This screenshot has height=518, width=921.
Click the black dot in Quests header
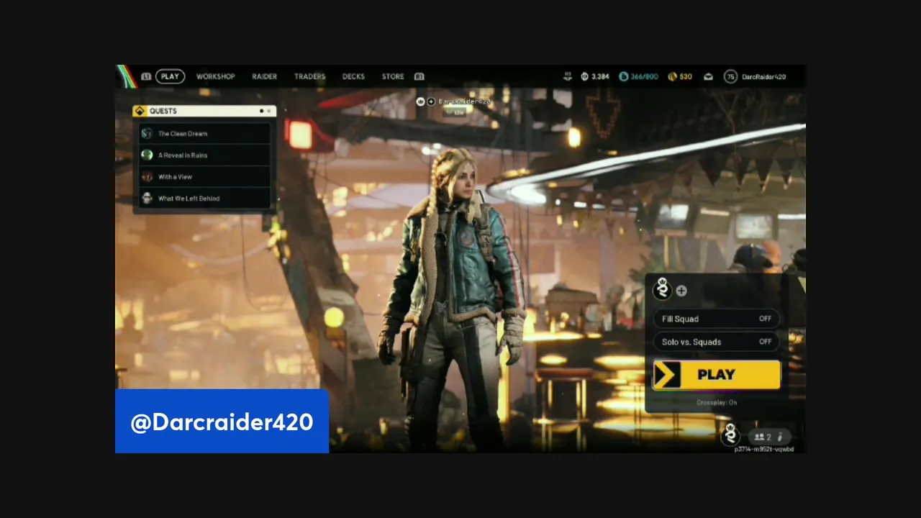261,111
